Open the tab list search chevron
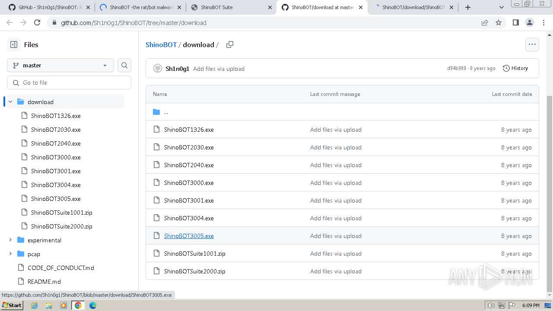The image size is (553, 311). tap(502, 7)
